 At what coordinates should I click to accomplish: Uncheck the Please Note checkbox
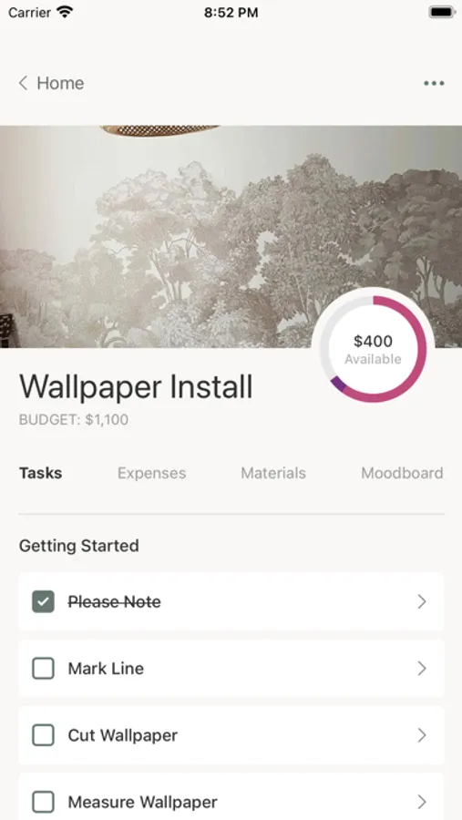[x=43, y=601]
